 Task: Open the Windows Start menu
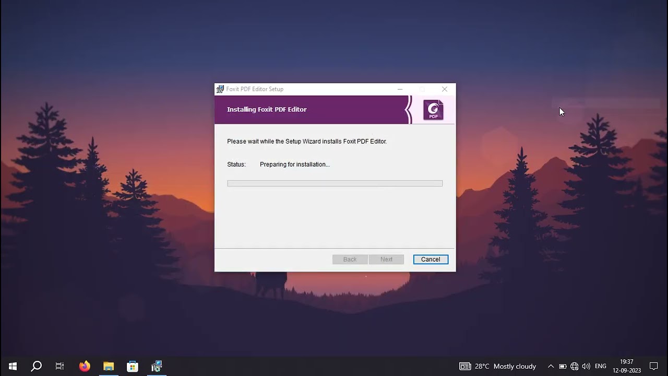point(13,366)
